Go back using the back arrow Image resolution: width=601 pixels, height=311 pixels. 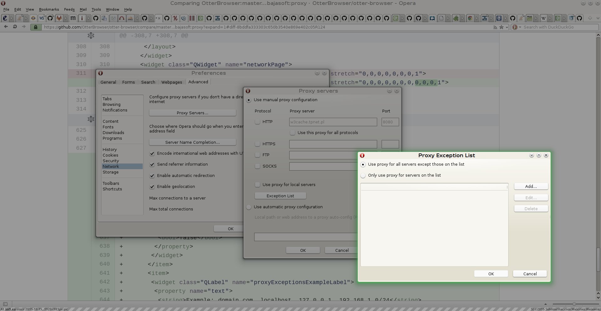click(6, 27)
